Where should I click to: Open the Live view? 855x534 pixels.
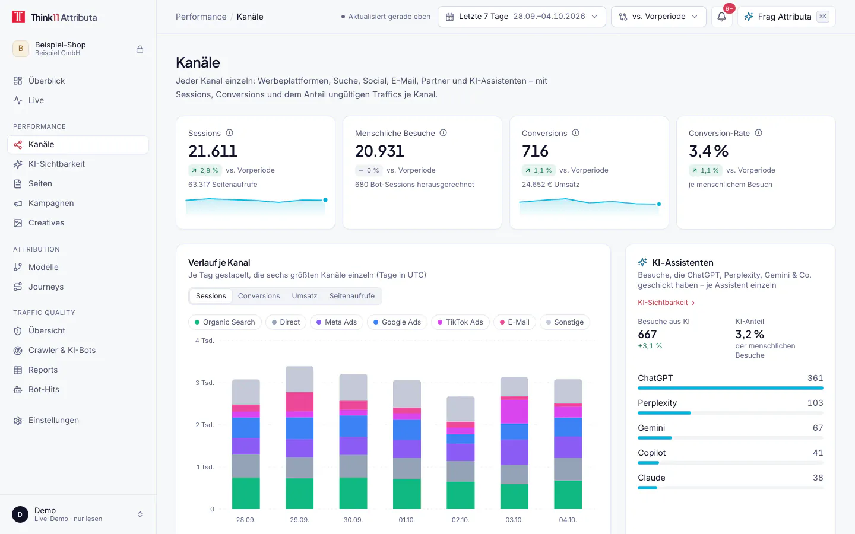coord(78,100)
